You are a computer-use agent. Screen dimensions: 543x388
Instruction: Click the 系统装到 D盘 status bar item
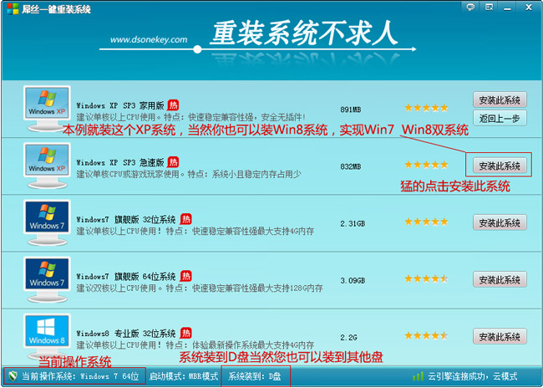[255, 376]
